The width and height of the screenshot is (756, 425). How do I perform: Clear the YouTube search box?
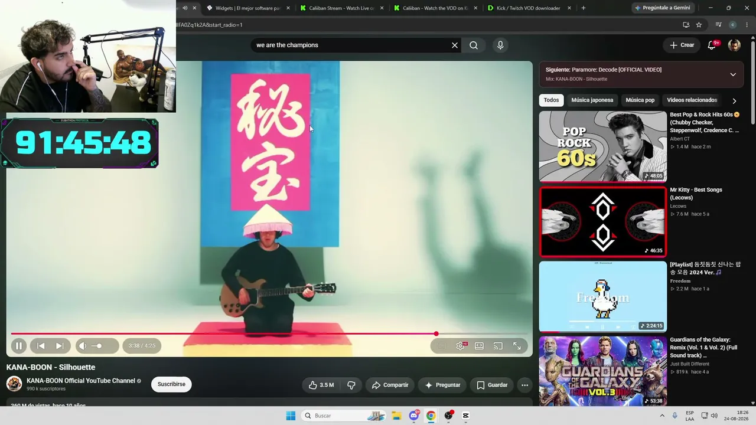tap(455, 45)
